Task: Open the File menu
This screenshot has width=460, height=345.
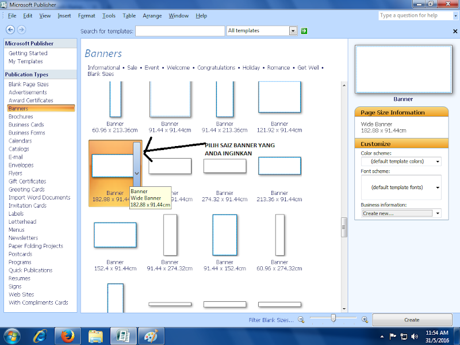Action: (11, 16)
